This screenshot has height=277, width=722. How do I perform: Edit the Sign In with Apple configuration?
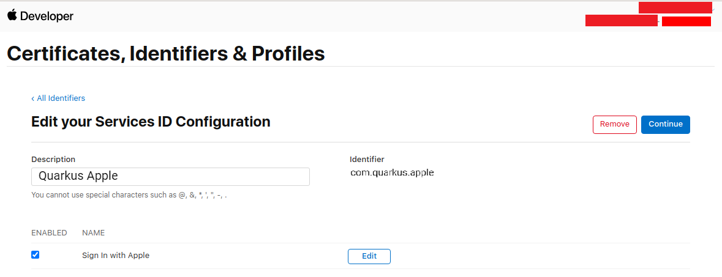tap(369, 256)
